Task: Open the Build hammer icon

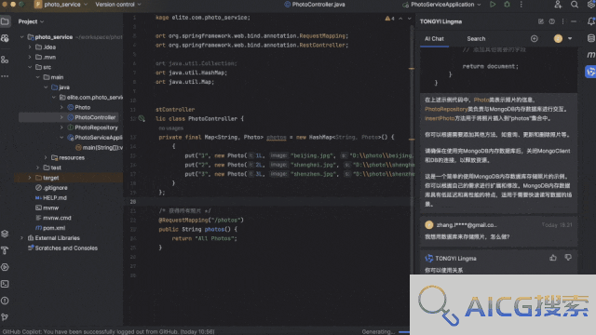Action: [x=5, y=250]
